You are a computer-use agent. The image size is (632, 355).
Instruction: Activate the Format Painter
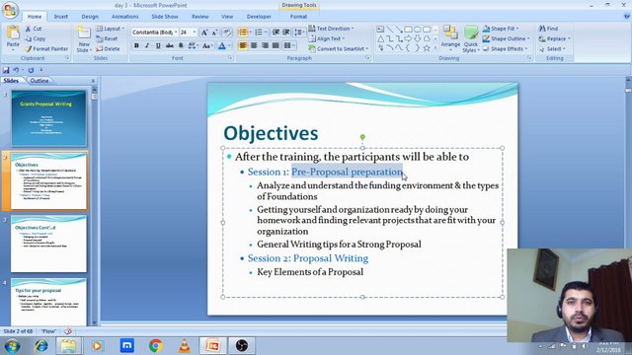[x=46, y=48]
